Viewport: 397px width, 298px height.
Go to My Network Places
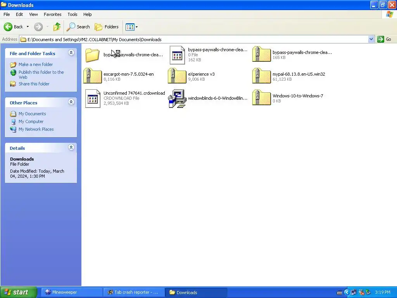pos(36,129)
